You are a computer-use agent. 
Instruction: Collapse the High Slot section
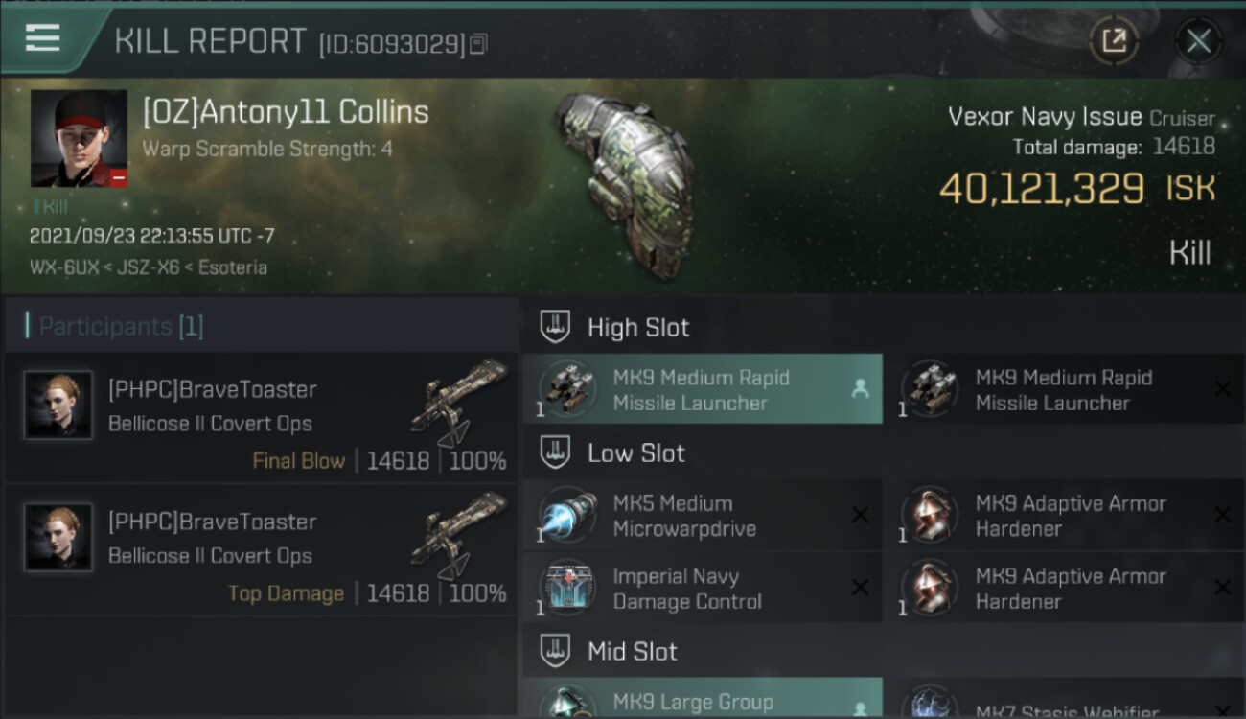[556, 327]
